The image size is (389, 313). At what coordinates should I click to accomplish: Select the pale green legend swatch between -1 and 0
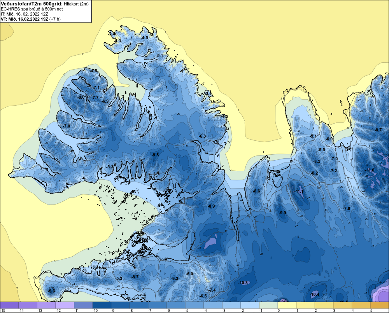coord(268,305)
